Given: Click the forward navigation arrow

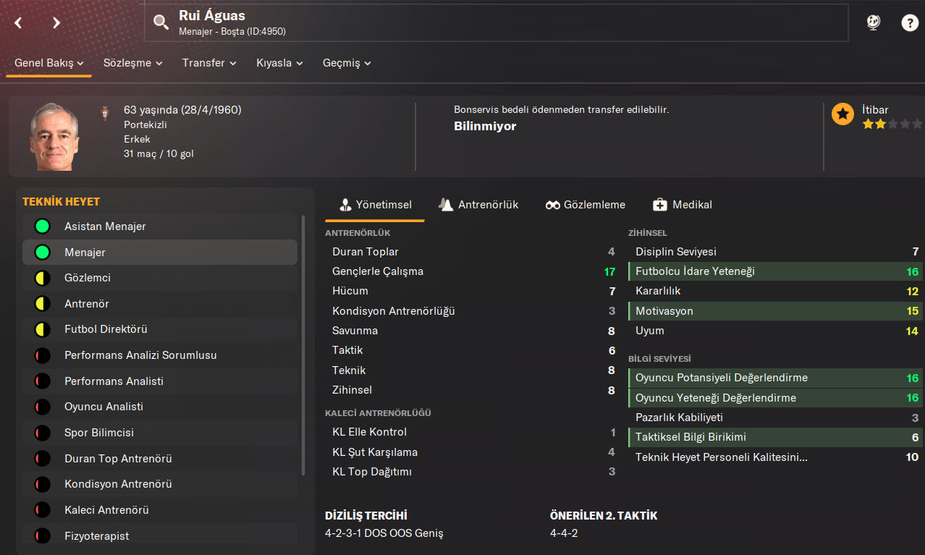Looking at the screenshot, I should (x=56, y=23).
